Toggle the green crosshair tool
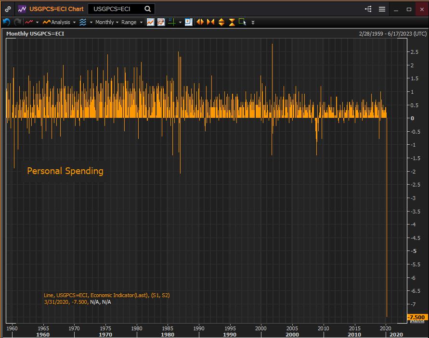This screenshot has height=338, width=429. pos(172,22)
